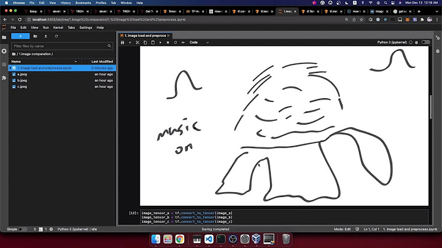The width and height of the screenshot is (442, 248).
Task: Open the Settings menu
Action: coord(86,28)
